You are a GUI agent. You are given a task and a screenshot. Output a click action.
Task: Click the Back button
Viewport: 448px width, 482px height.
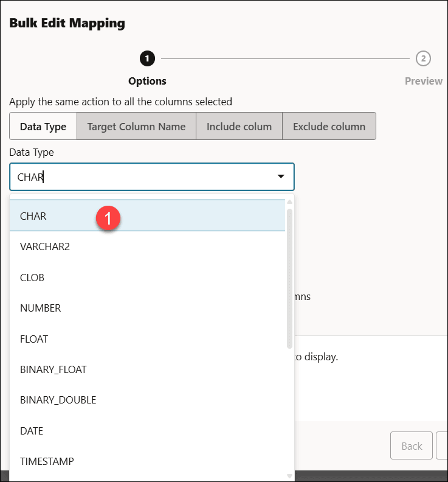click(412, 446)
